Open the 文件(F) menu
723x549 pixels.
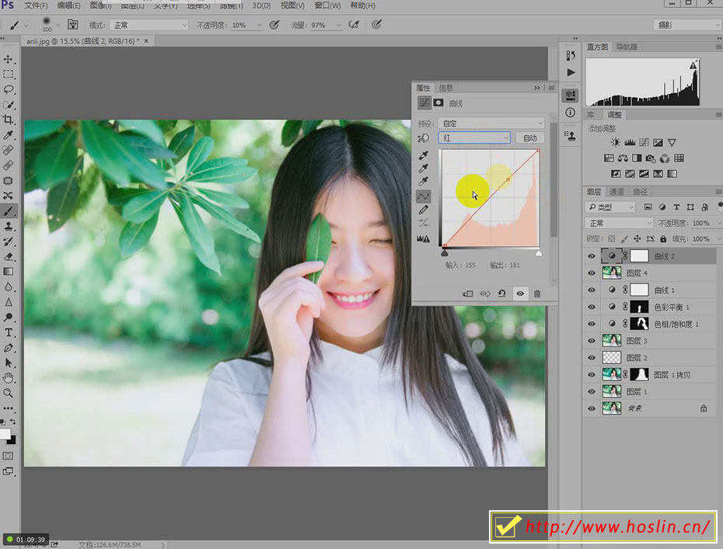tap(36, 5)
